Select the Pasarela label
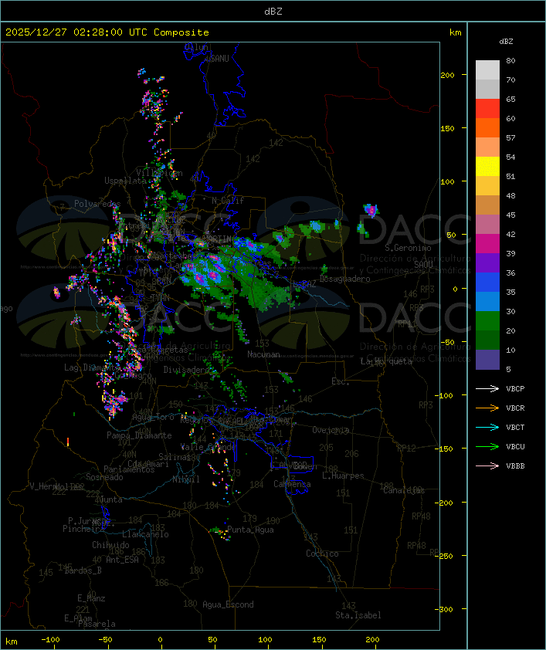 pos(97,624)
